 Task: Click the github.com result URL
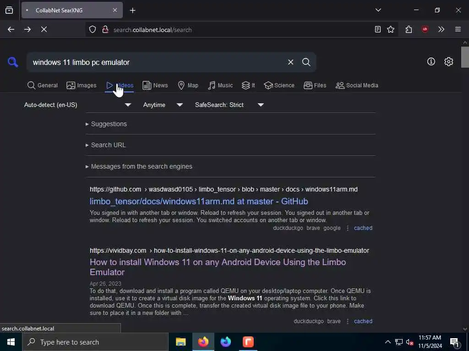tap(224, 189)
